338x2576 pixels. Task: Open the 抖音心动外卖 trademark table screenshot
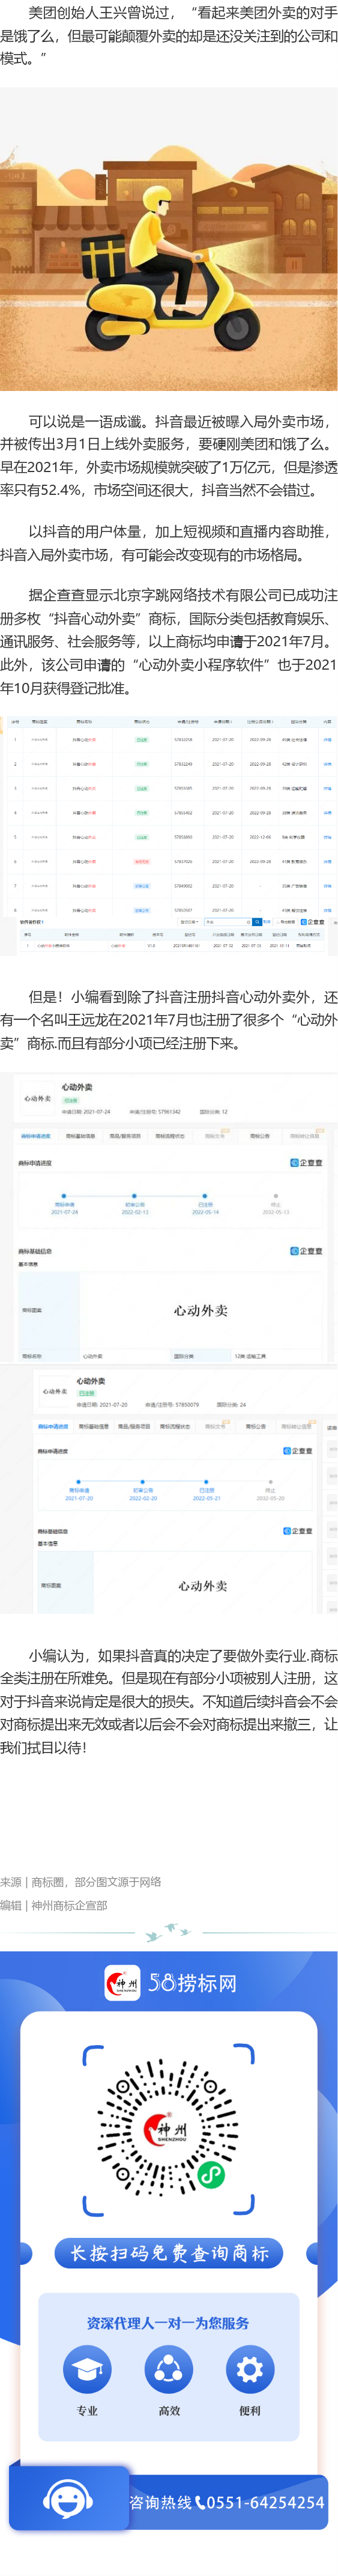(x=169, y=835)
